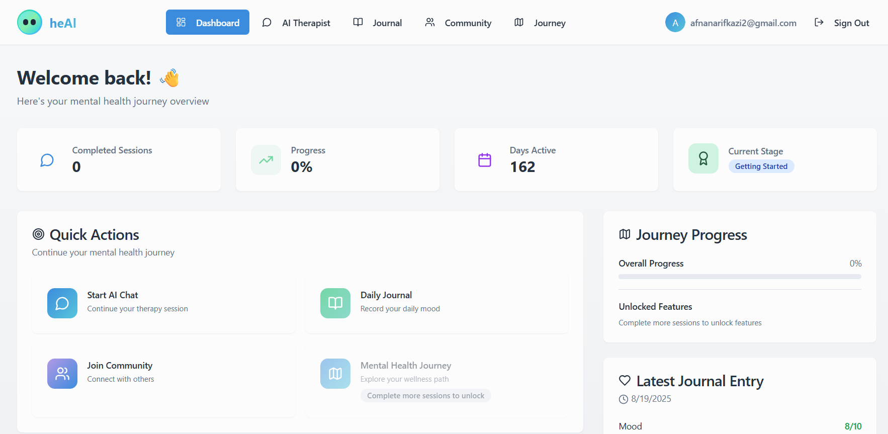Click the Mental Health Journey map icon

(x=335, y=374)
